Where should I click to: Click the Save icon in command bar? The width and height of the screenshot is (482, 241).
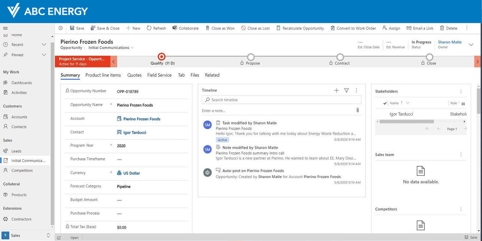click(72, 28)
